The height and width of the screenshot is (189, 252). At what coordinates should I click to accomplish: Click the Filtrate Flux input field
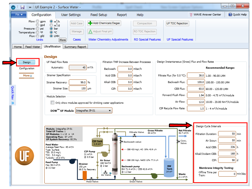[196, 76]
